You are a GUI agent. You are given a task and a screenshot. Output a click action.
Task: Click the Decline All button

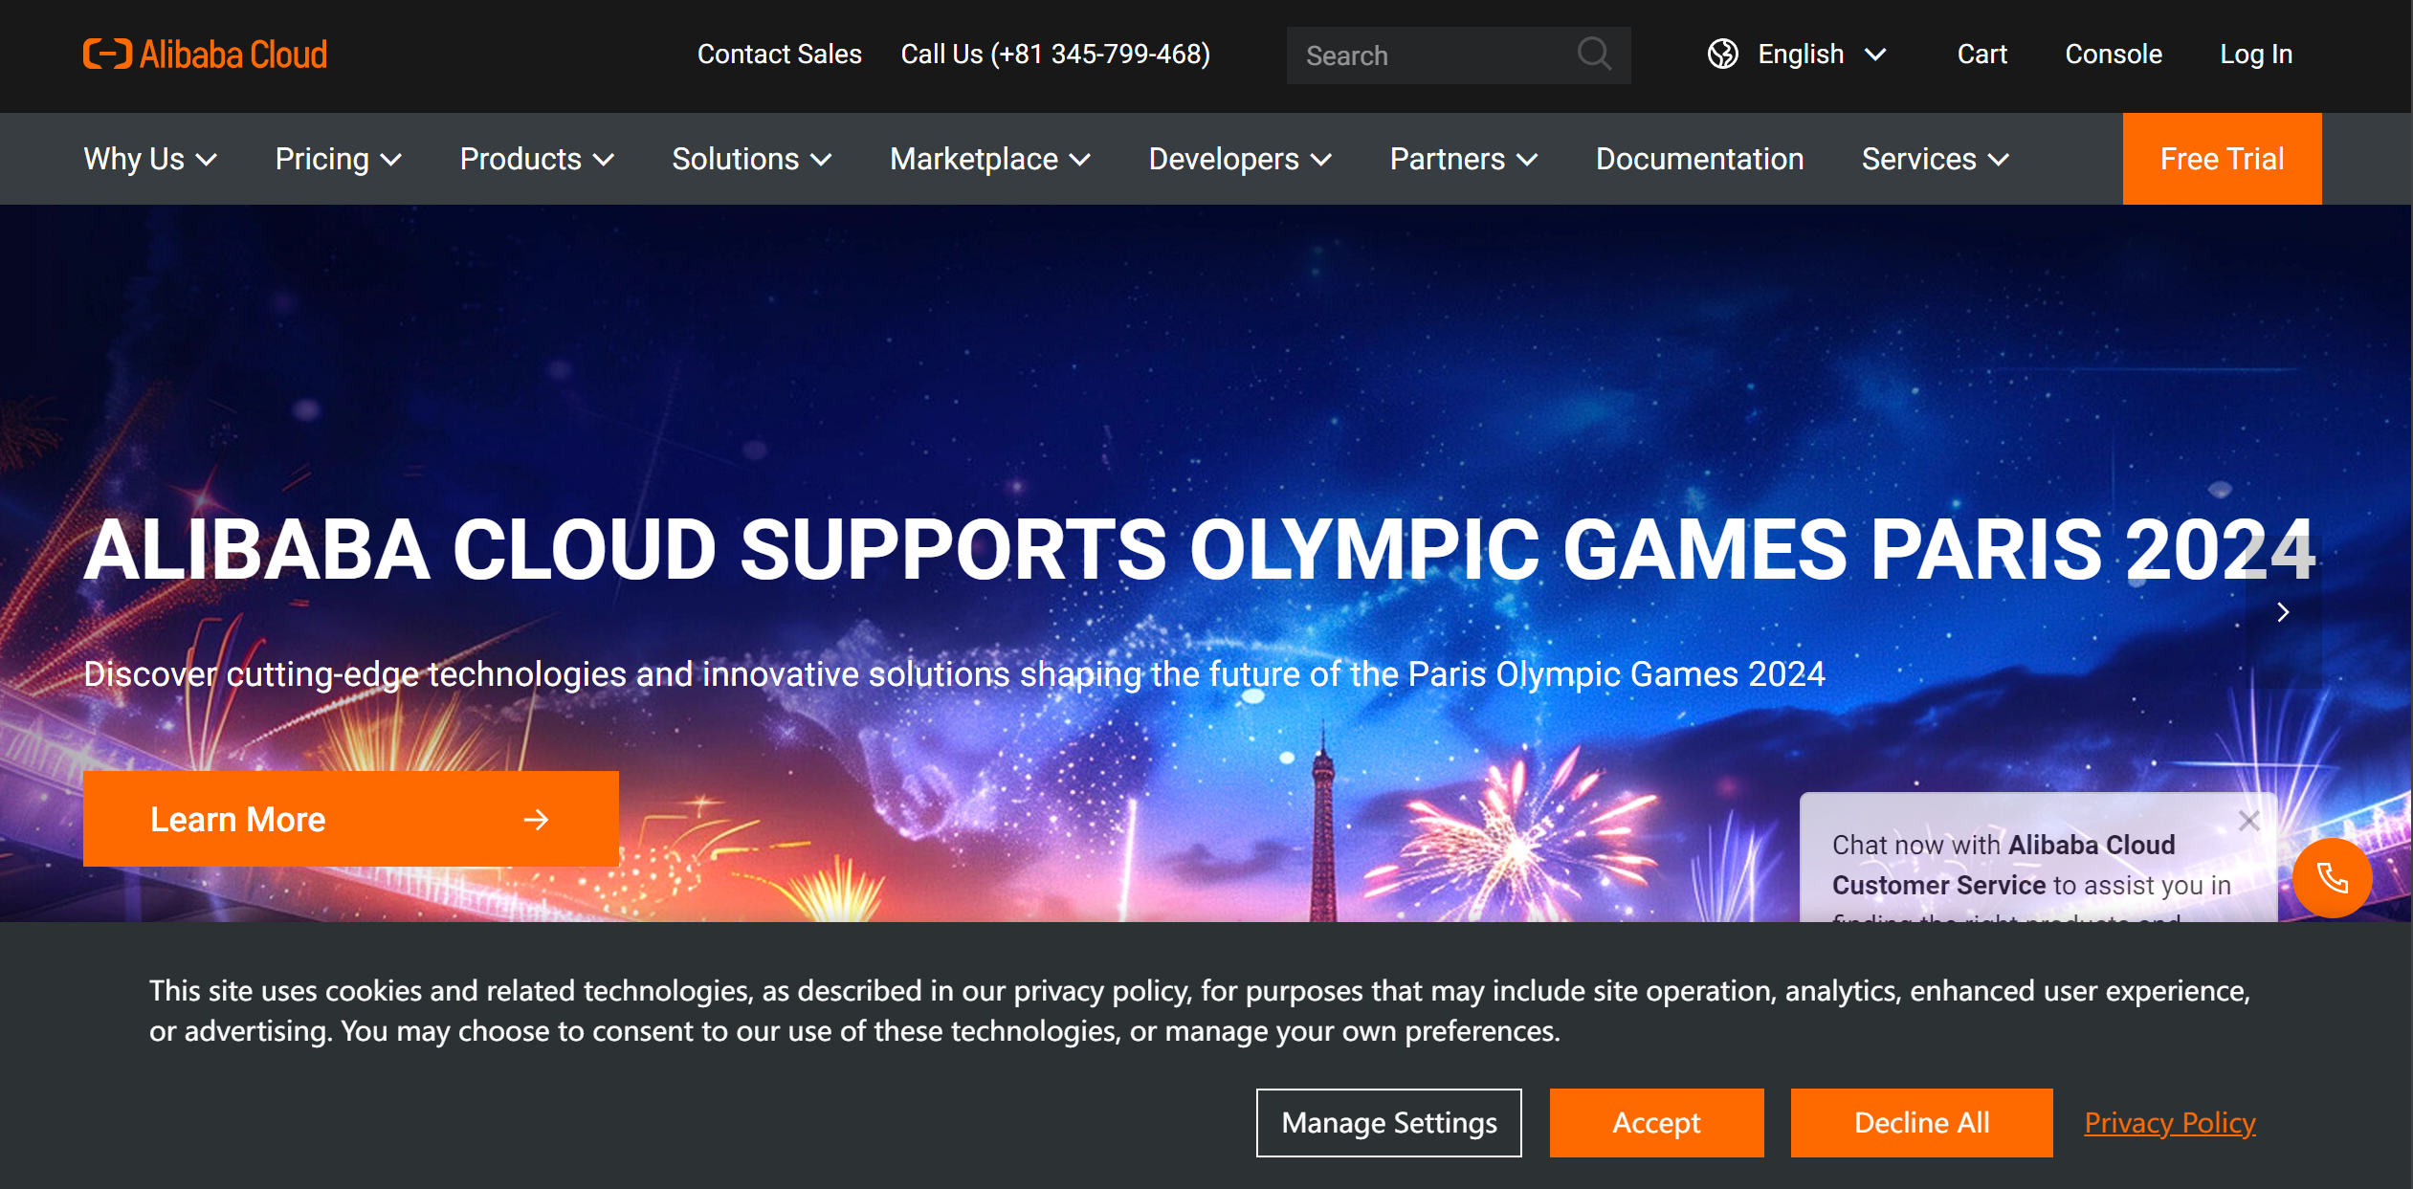1920,1122
